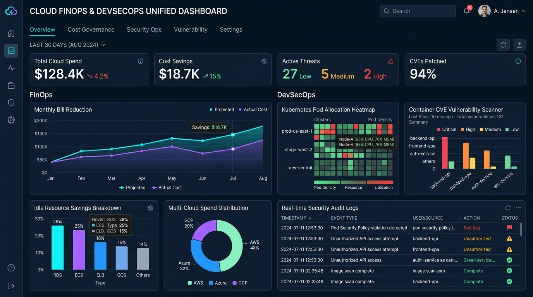The image size is (533, 297).
Task: Sort logs by Timestamp column arrow
Action: click(x=309, y=218)
